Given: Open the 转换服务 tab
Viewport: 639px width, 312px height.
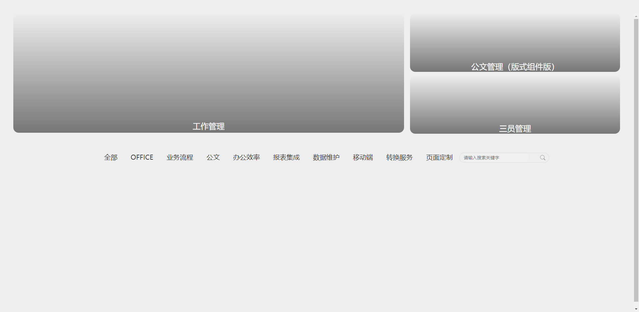Looking at the screenshot, I should point(399,157).
